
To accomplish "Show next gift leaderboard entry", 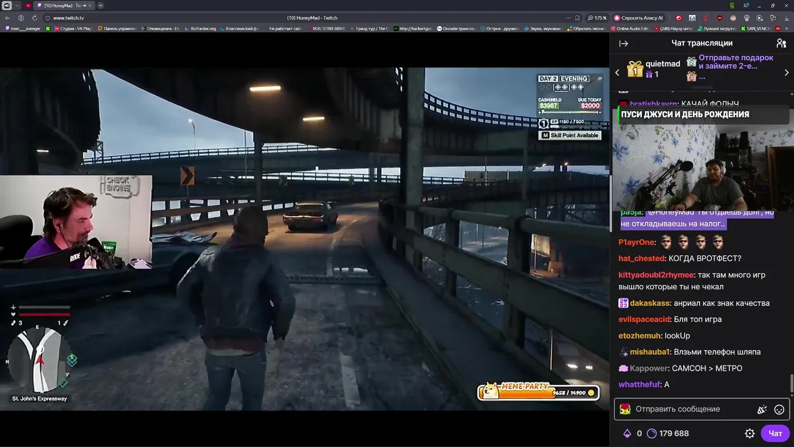I will point(787,73).
